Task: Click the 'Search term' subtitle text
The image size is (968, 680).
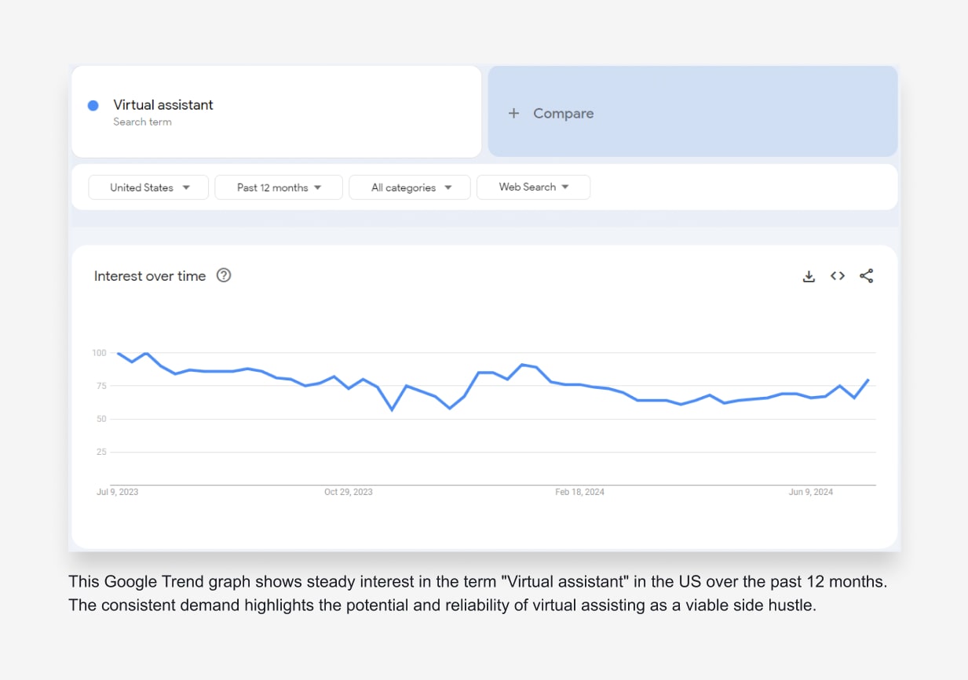Action: click(x=142, y=122)
